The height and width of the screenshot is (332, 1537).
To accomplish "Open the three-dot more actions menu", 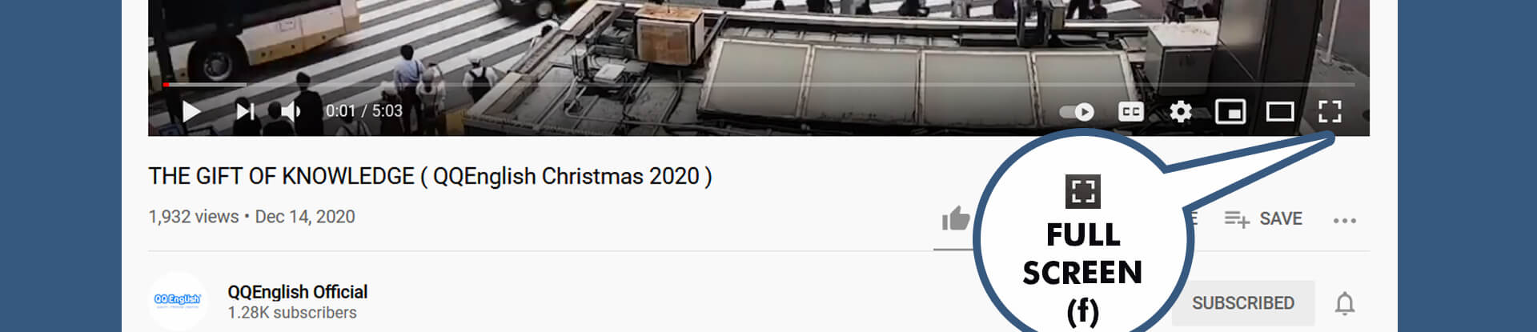I will tap(1345, 220).
